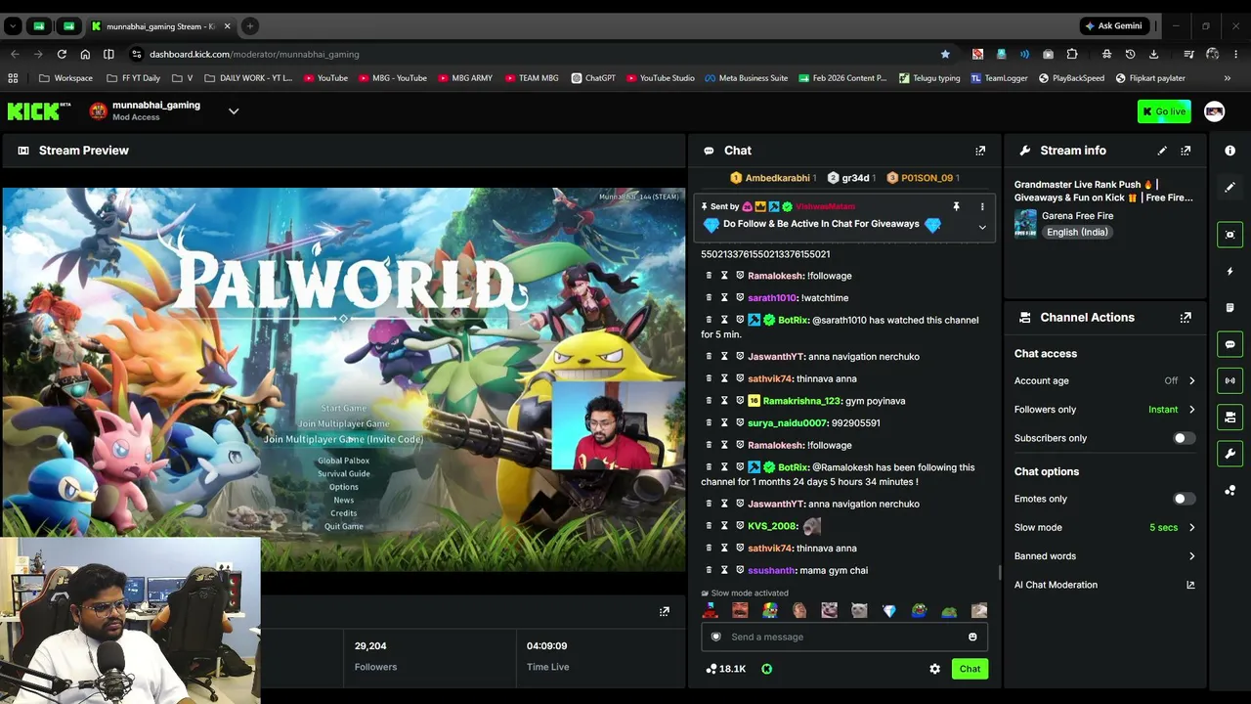Click the Garena Free Fire thumbnail

tap(1025, 223)
